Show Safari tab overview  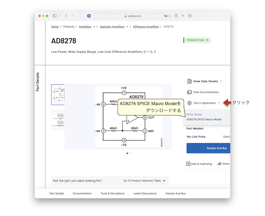190,16
